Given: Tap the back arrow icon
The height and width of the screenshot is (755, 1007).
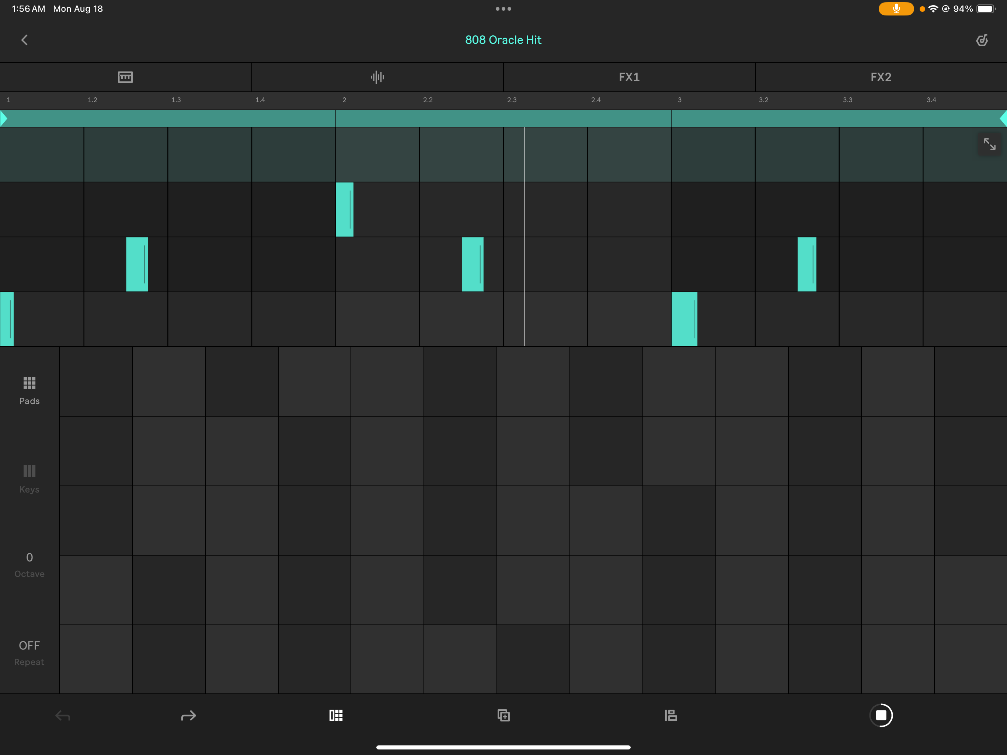Looking at the screenshot, I should click(x=25, y=40).
